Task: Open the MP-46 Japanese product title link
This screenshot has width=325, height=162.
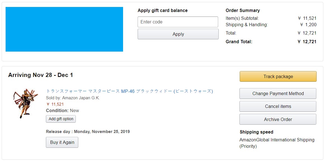Action: [x=129, y=91]
